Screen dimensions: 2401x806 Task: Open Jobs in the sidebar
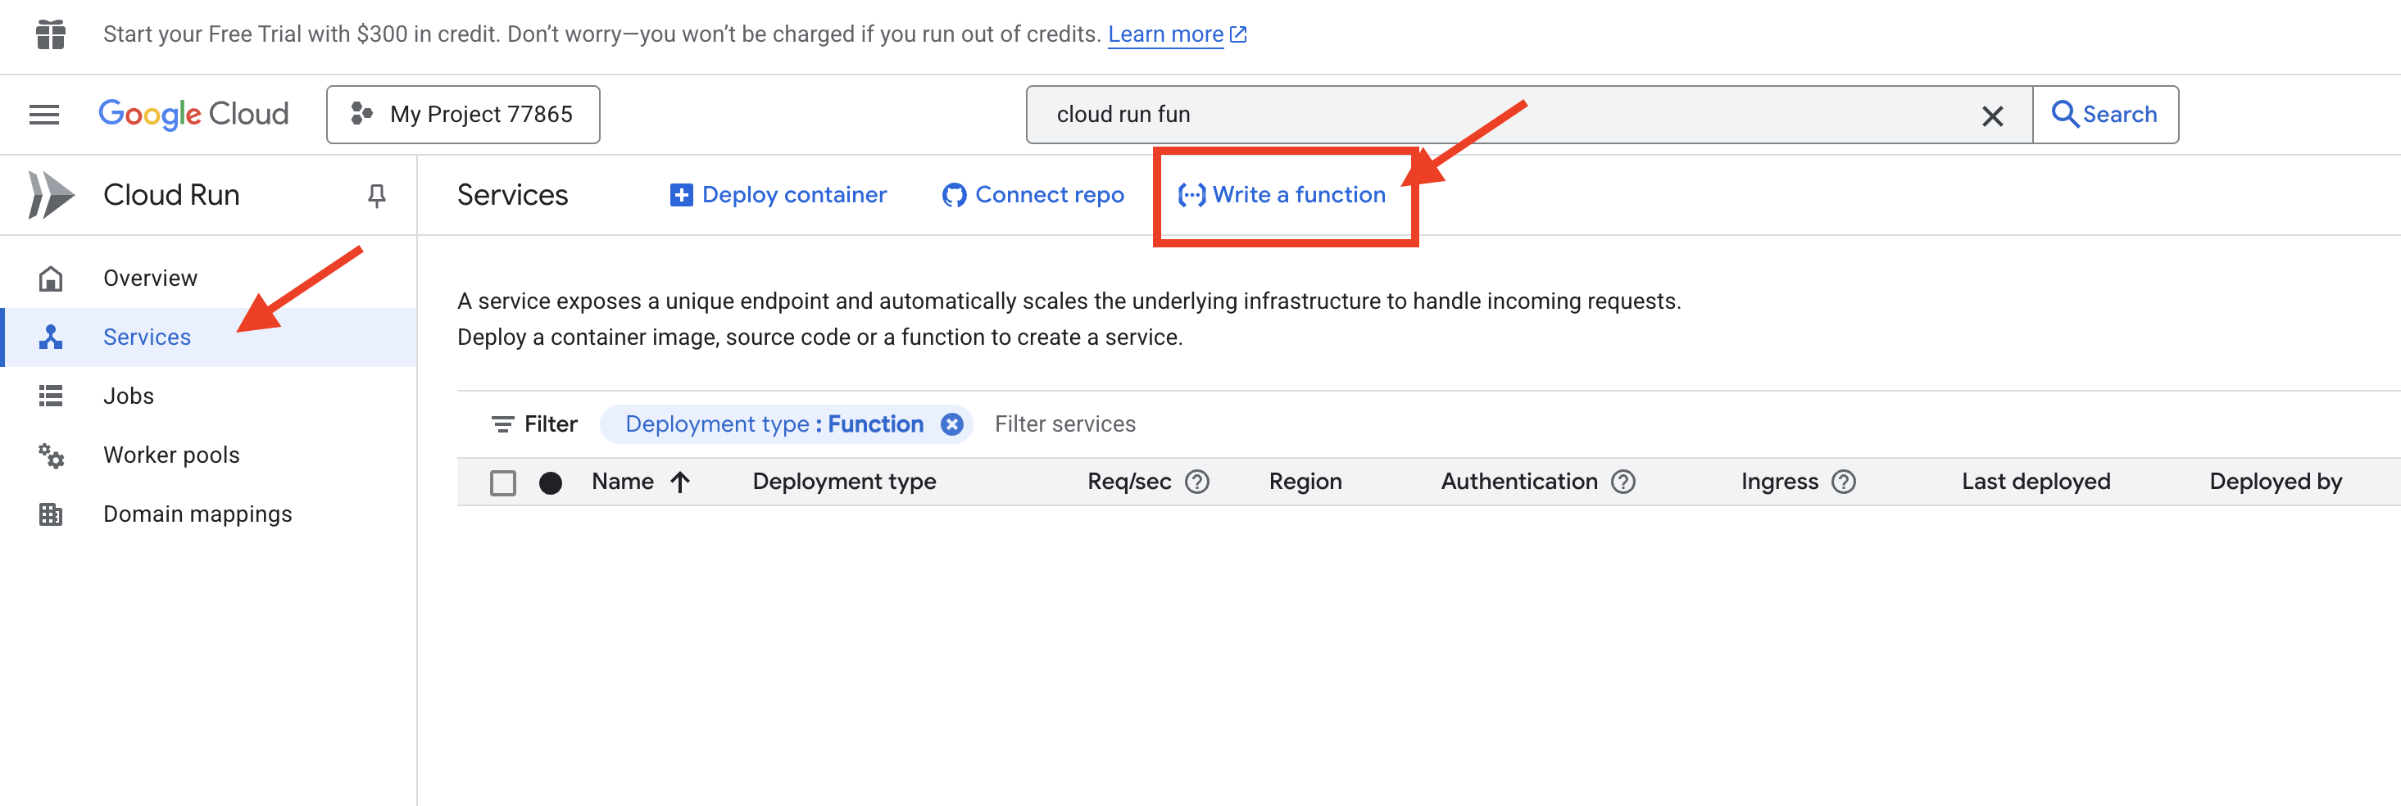coord(129,396)
